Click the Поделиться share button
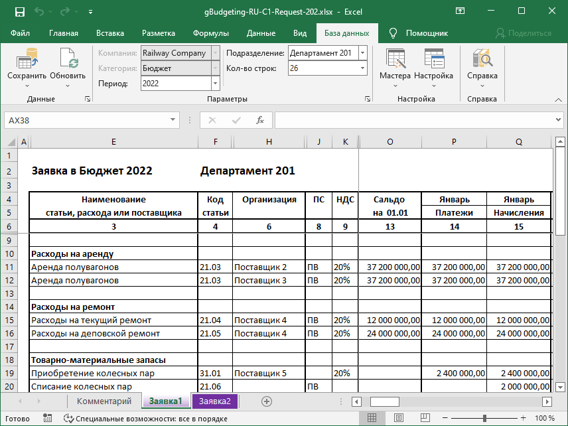 point(524,33)
